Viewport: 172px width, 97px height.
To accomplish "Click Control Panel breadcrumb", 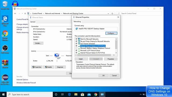I will (37, 13).
